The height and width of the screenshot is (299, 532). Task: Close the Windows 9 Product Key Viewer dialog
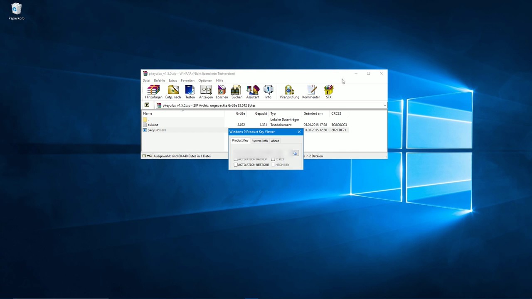(299, 132)
